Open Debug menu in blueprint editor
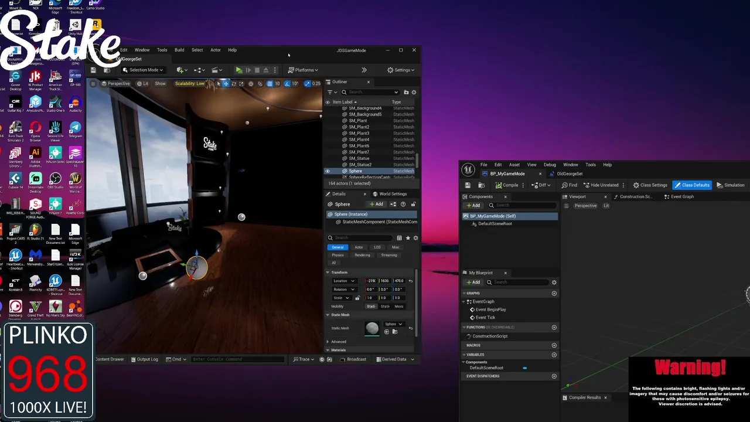Image resolution: width=750 pixels, height=422 pixels. coord(550,165)
